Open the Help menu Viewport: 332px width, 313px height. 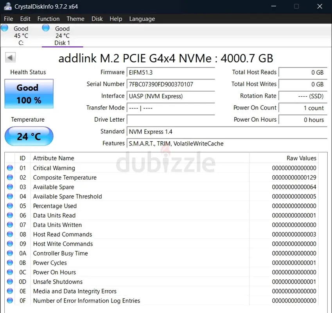tap(116, 19)
